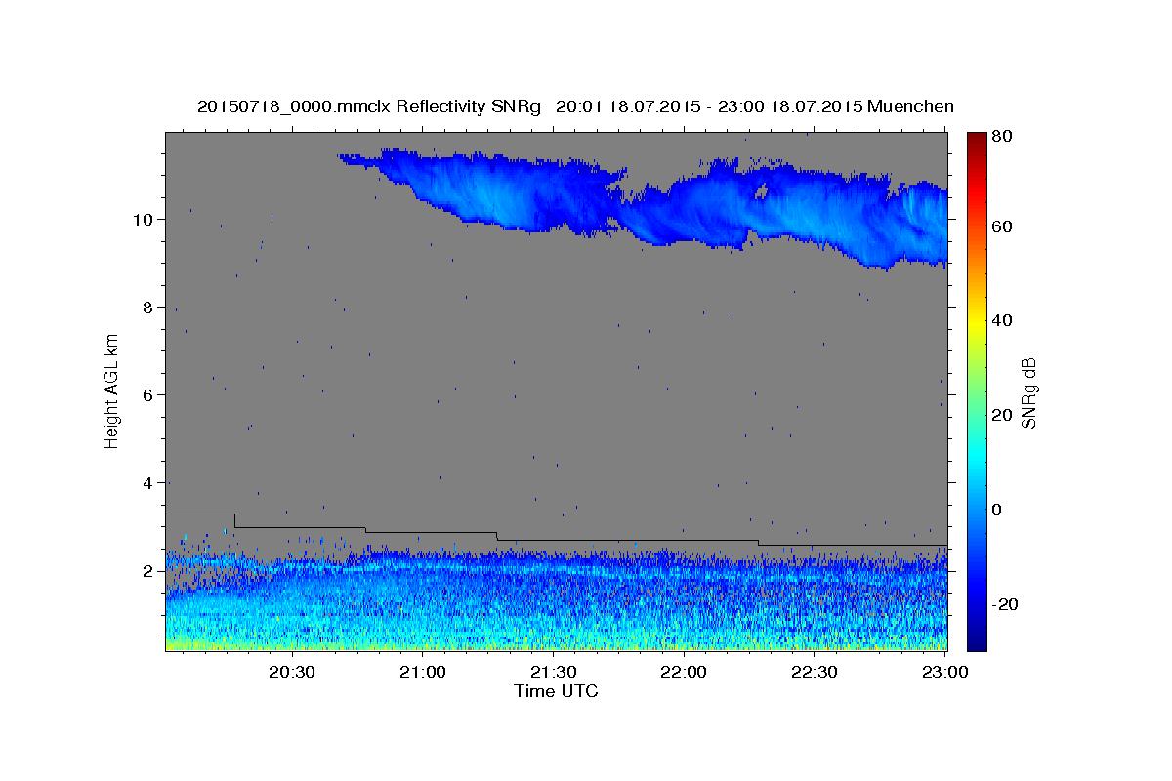Click the 22:30 time tick label
Viewport: 1172px width, 781px height.
pos(815,673)
